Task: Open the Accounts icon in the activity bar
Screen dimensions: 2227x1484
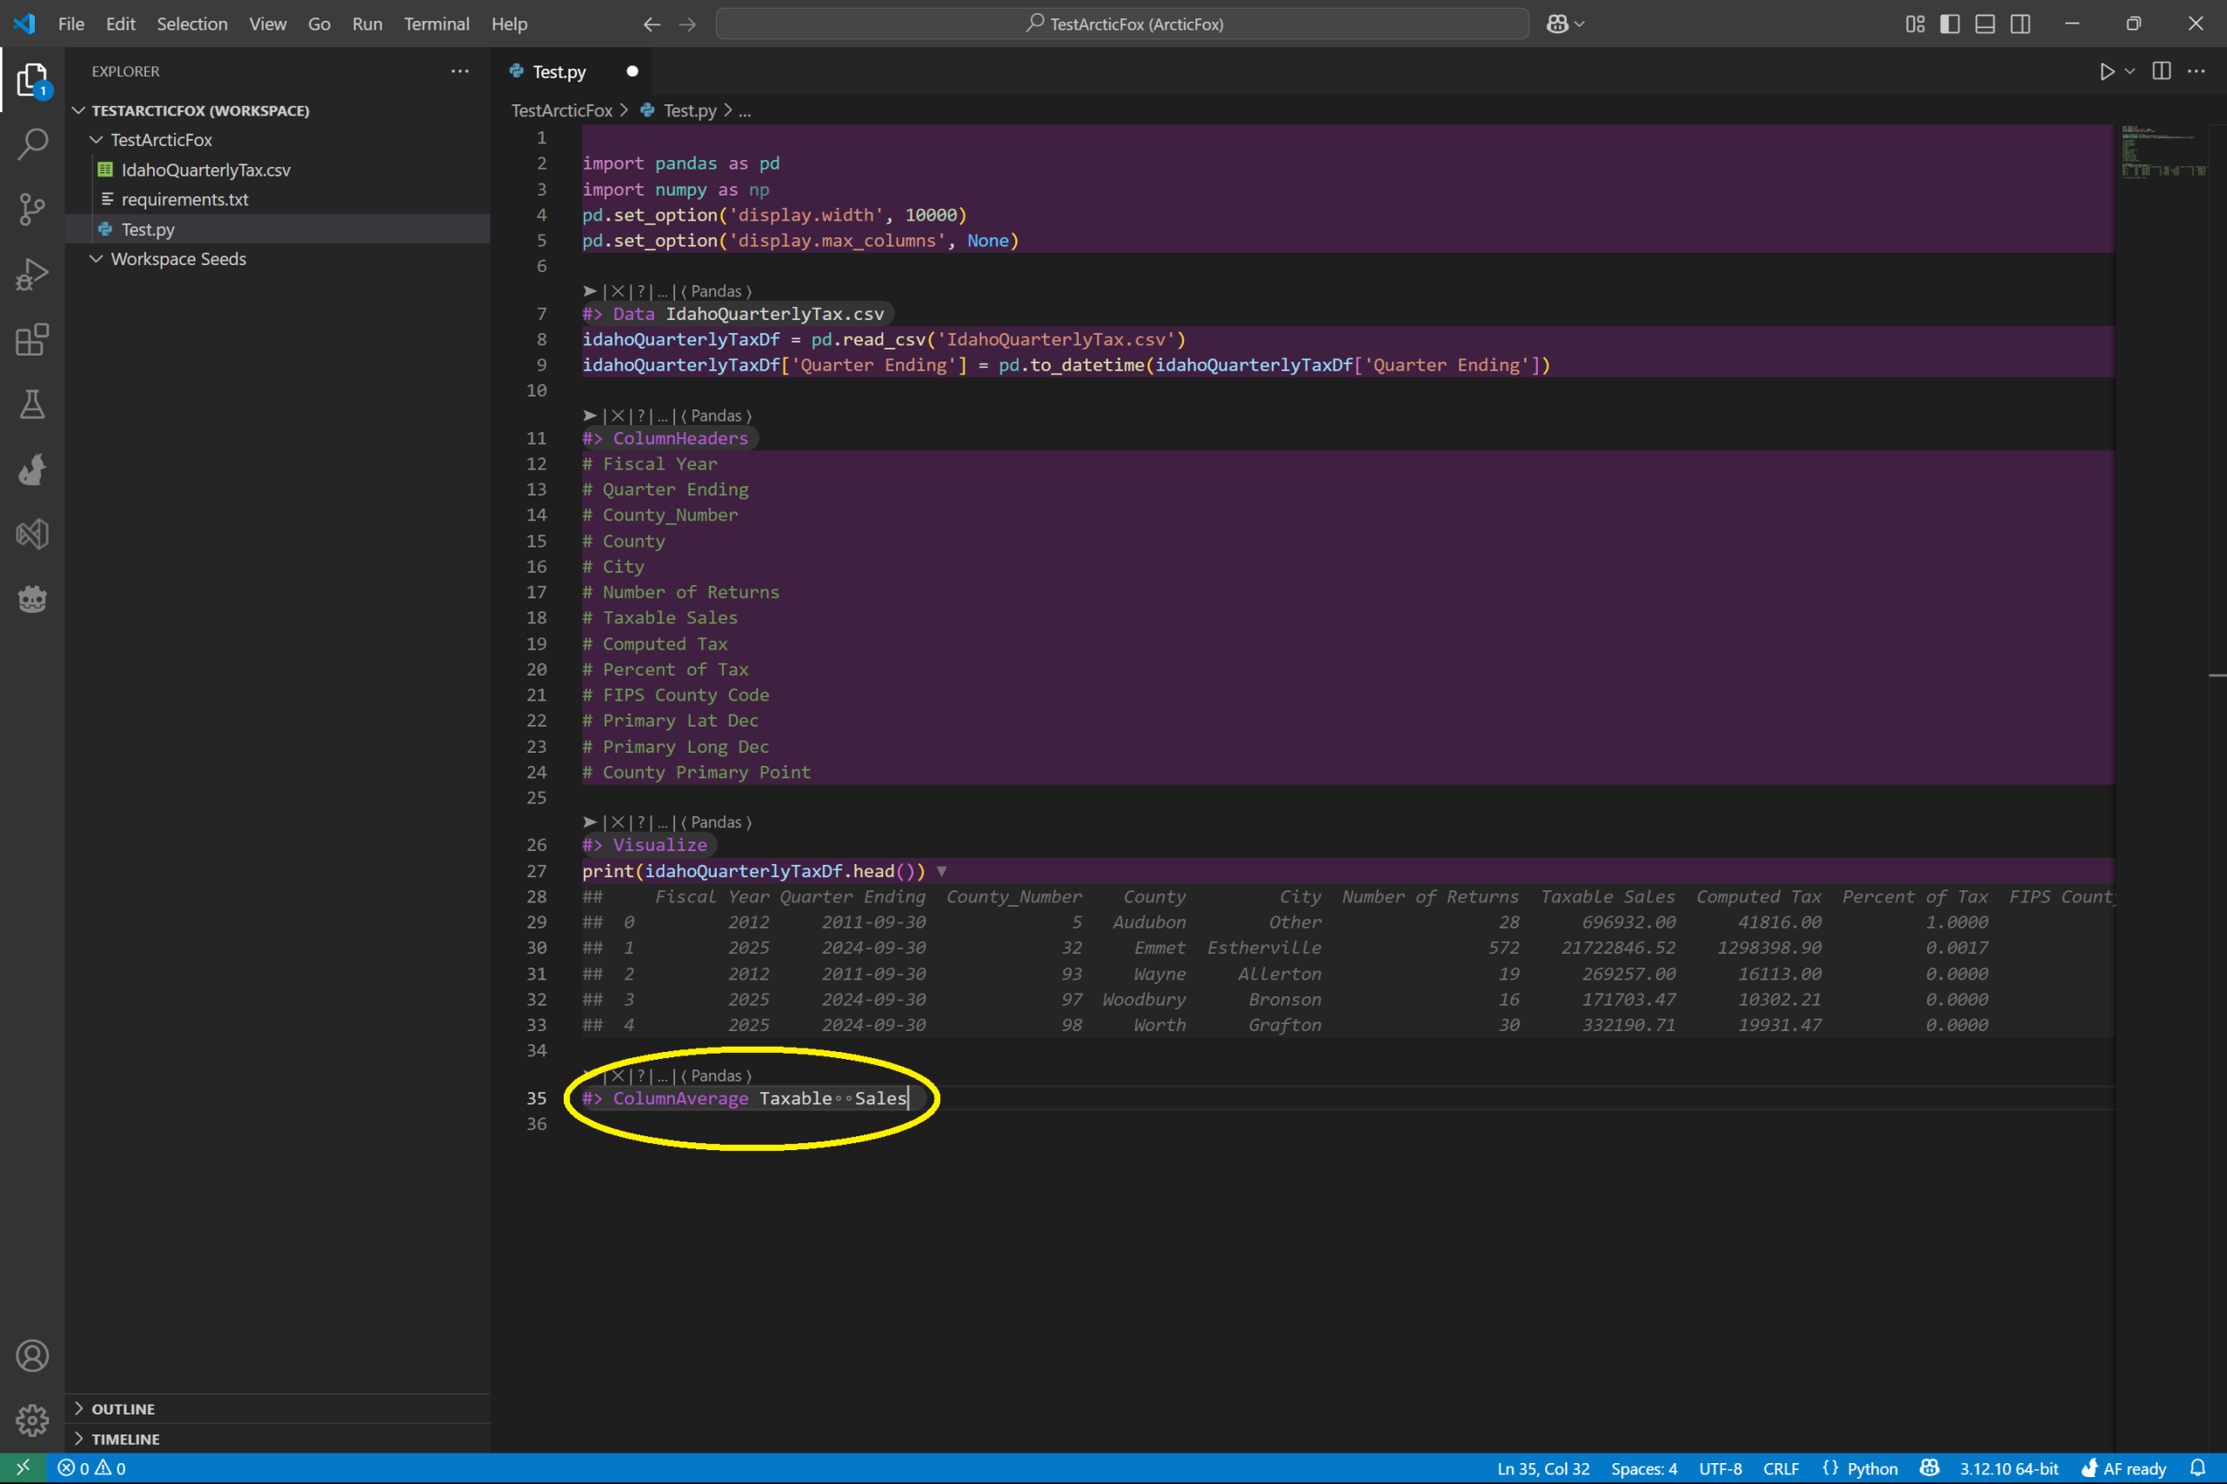Action: (x=32, y=1355)
